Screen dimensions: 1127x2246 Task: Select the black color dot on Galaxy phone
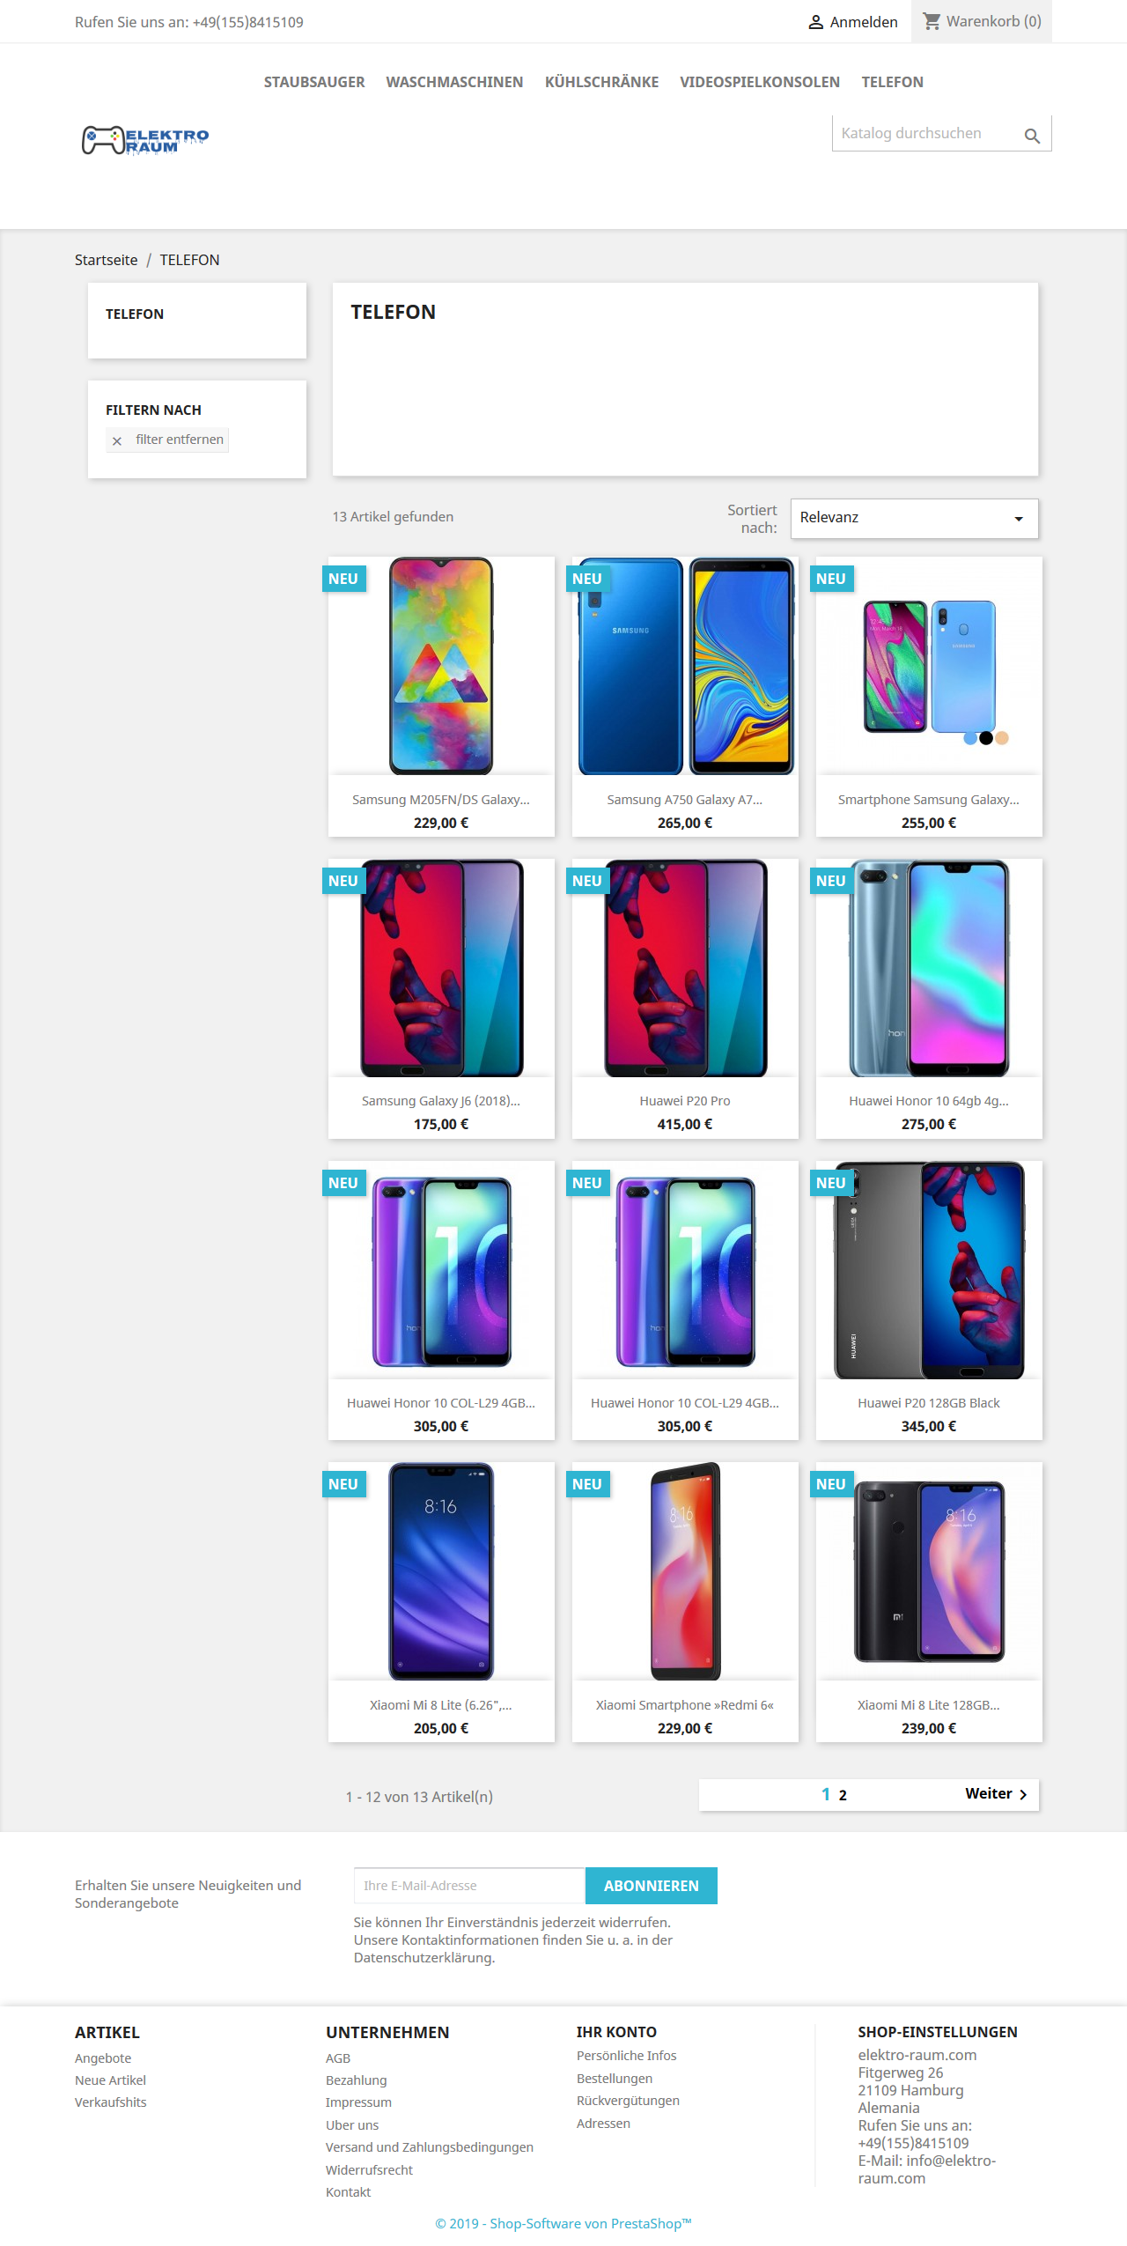[986, 738]
